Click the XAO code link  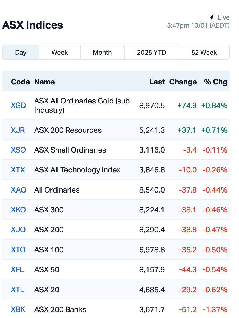19,190
